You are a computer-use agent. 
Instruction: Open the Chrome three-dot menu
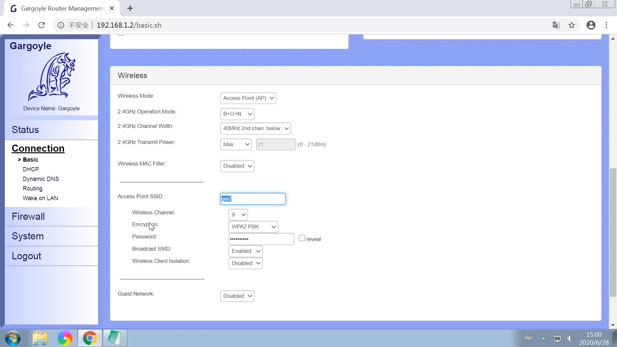pyautogui.click(x=606, y=25)
